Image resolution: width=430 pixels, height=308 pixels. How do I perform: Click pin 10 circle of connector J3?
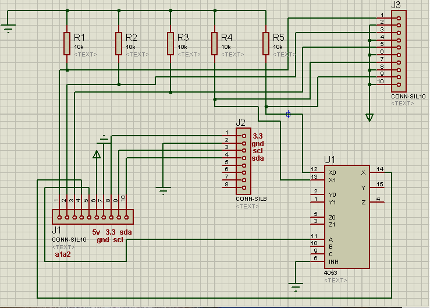tap(399, 84)
